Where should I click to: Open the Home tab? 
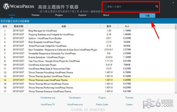coord(12,15)
